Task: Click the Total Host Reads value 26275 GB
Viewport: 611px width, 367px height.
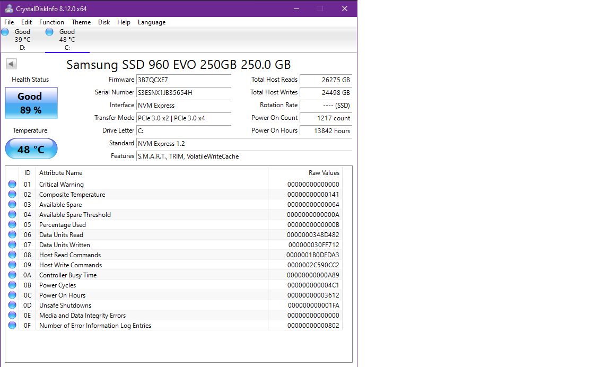Action: [326, 80]
